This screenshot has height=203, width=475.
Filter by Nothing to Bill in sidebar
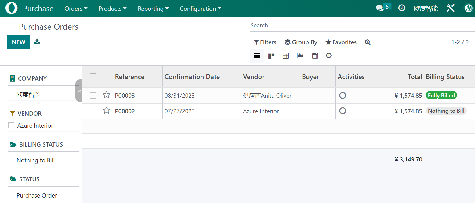pos(36,160)
